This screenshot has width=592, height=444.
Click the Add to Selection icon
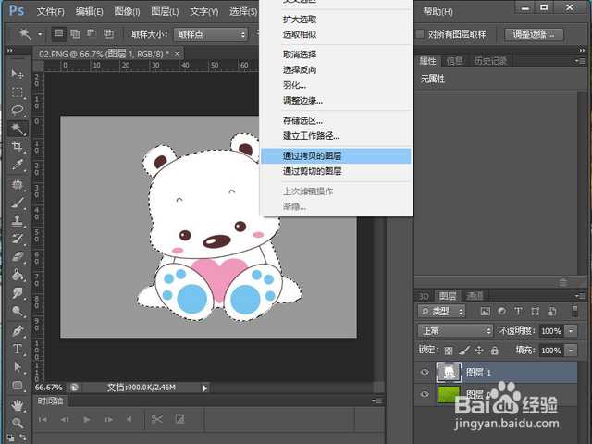[x=76, y=34]
